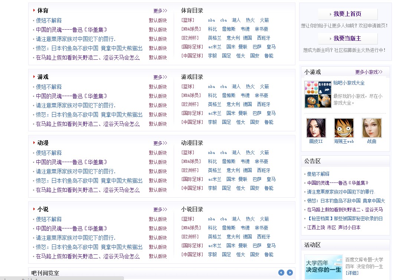Select [篮球] category in 小说目录
This screenshot has height=280, width=419.
coord(188,219)
